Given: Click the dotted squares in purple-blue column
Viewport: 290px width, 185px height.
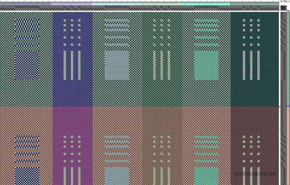Looking at the screenshot, I should [72, 32].
